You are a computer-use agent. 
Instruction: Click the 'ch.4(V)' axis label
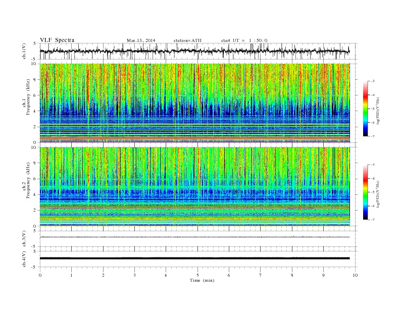[x=24, y=259]
